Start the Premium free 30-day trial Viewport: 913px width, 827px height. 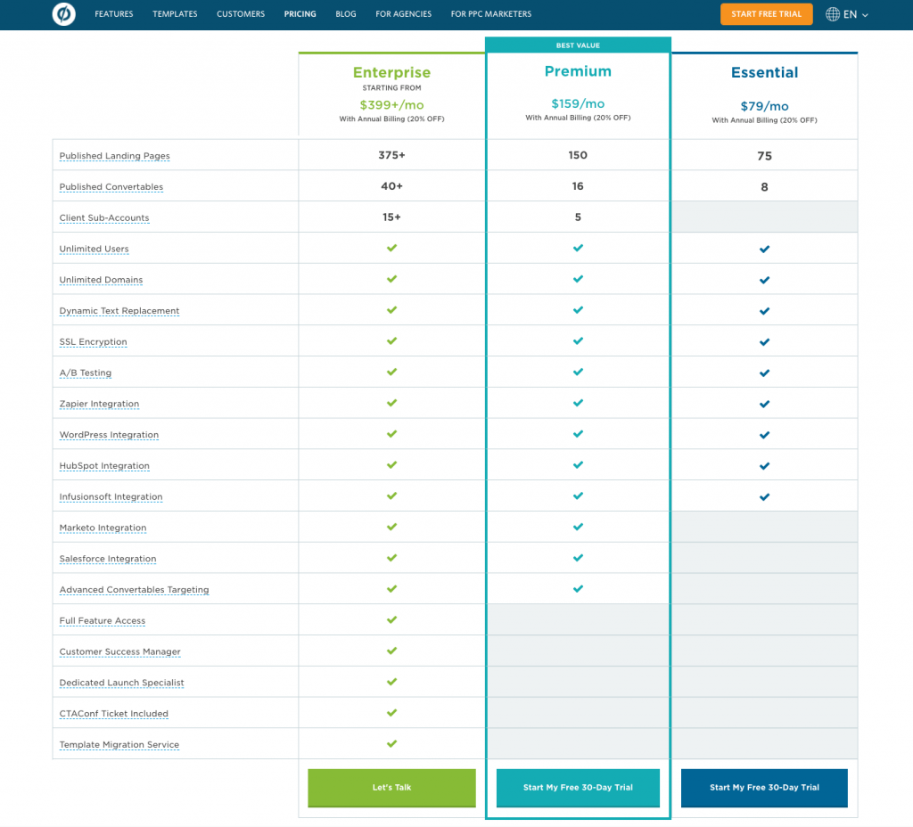(x=578, y=788)
